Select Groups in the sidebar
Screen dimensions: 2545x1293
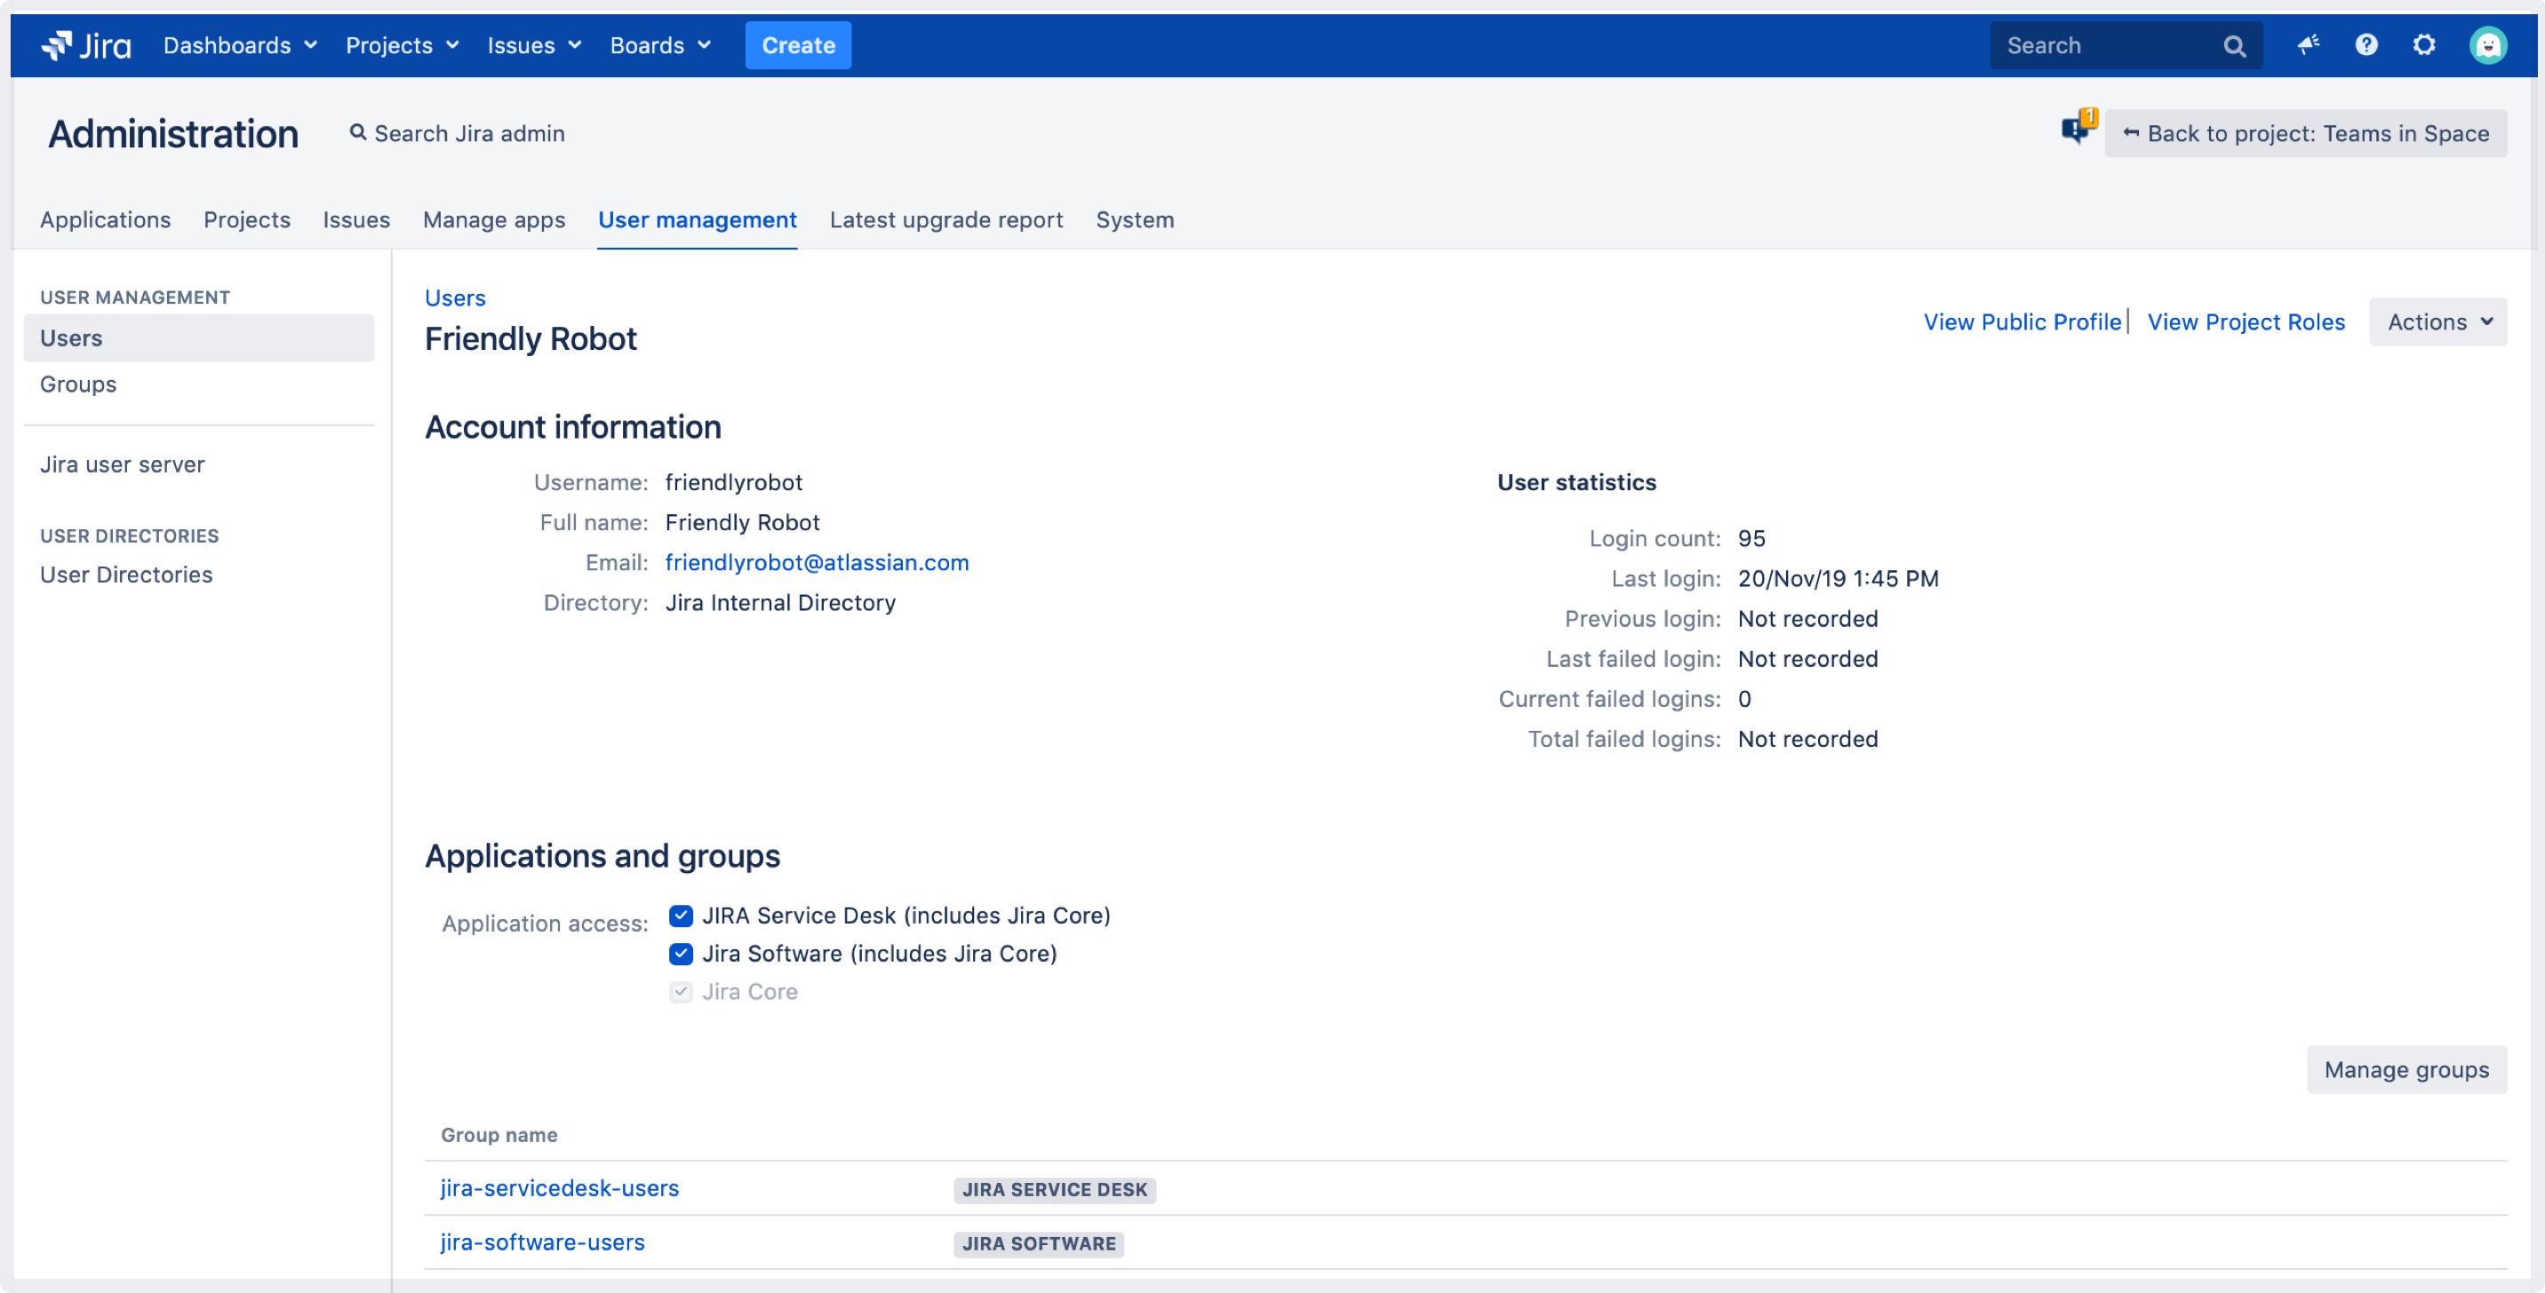coord(198,385)
